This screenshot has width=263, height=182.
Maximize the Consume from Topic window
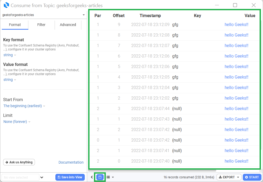pyautogui.click(x=235, y=5)
